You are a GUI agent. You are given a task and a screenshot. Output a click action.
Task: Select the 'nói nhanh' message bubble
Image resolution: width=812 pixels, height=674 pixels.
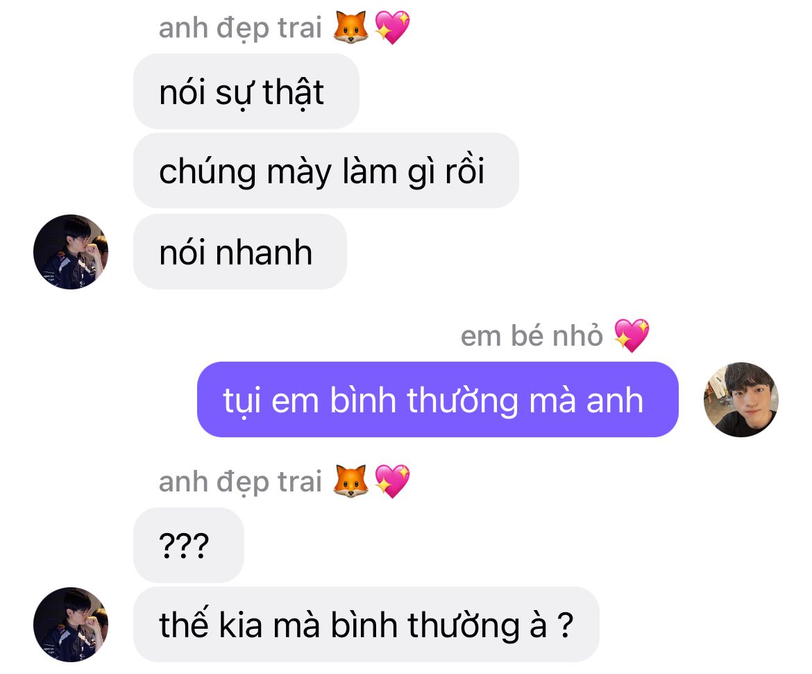click(x=240, y=252)
